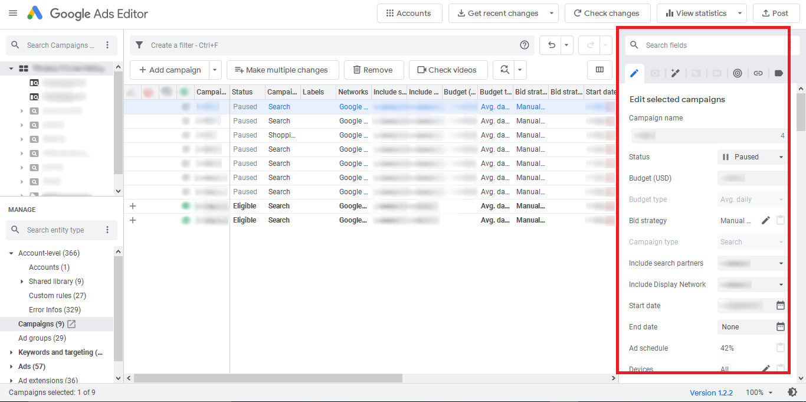Select Error Infos (329) tree item
The height and width of the screenshot is (402, 806).
pyautogui.click(x=55, y=310)
